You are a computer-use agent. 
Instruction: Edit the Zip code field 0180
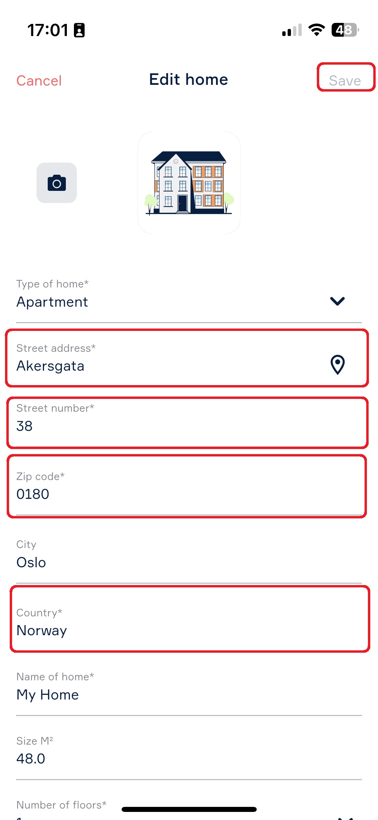point(186,486)
